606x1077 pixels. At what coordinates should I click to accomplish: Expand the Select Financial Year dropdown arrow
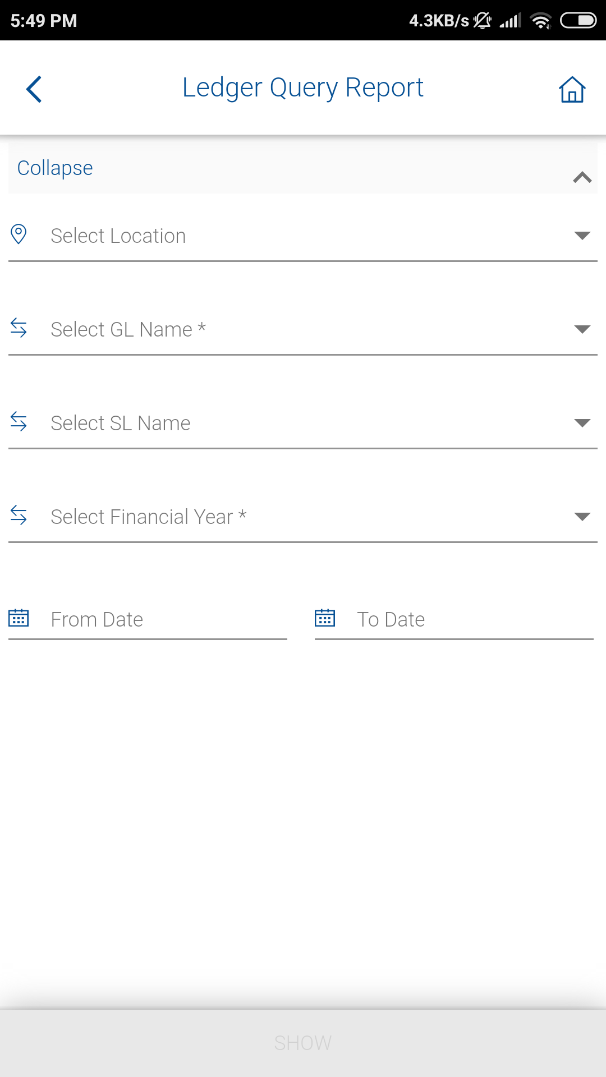click(x=582, y=517)
